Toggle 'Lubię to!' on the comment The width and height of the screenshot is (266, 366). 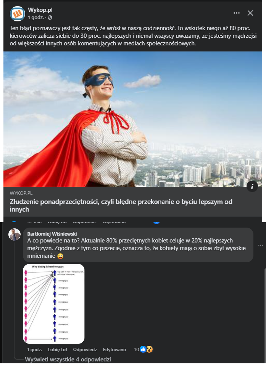[58, 349]
